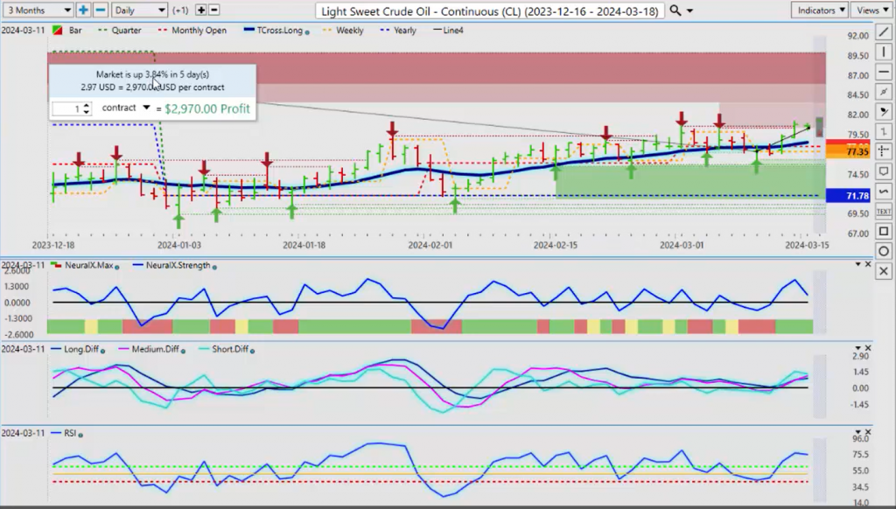Toggle the TCross.Long legend indicator
896x509 pixels.
[307, 32]
